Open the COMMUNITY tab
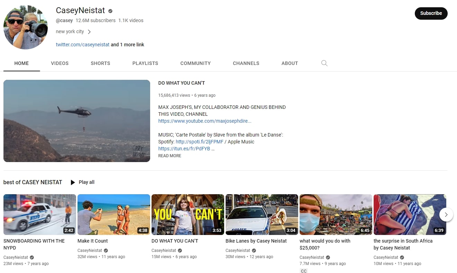 195,63
